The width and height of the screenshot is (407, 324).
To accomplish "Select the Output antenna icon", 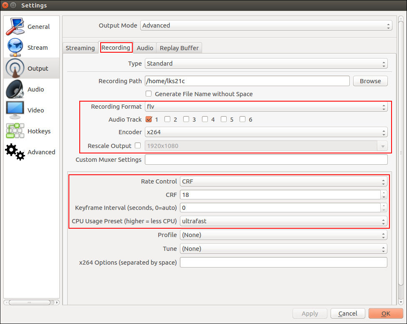I will pos(15,68).
